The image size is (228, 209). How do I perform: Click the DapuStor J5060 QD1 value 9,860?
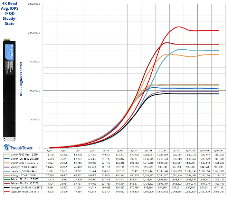pos(50,171)
